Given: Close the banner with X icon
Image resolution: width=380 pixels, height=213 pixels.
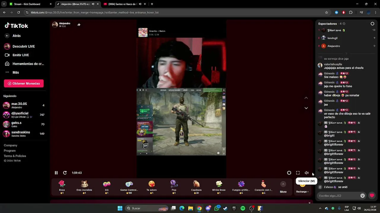Looking at the screenshot, I should [309, 203].
